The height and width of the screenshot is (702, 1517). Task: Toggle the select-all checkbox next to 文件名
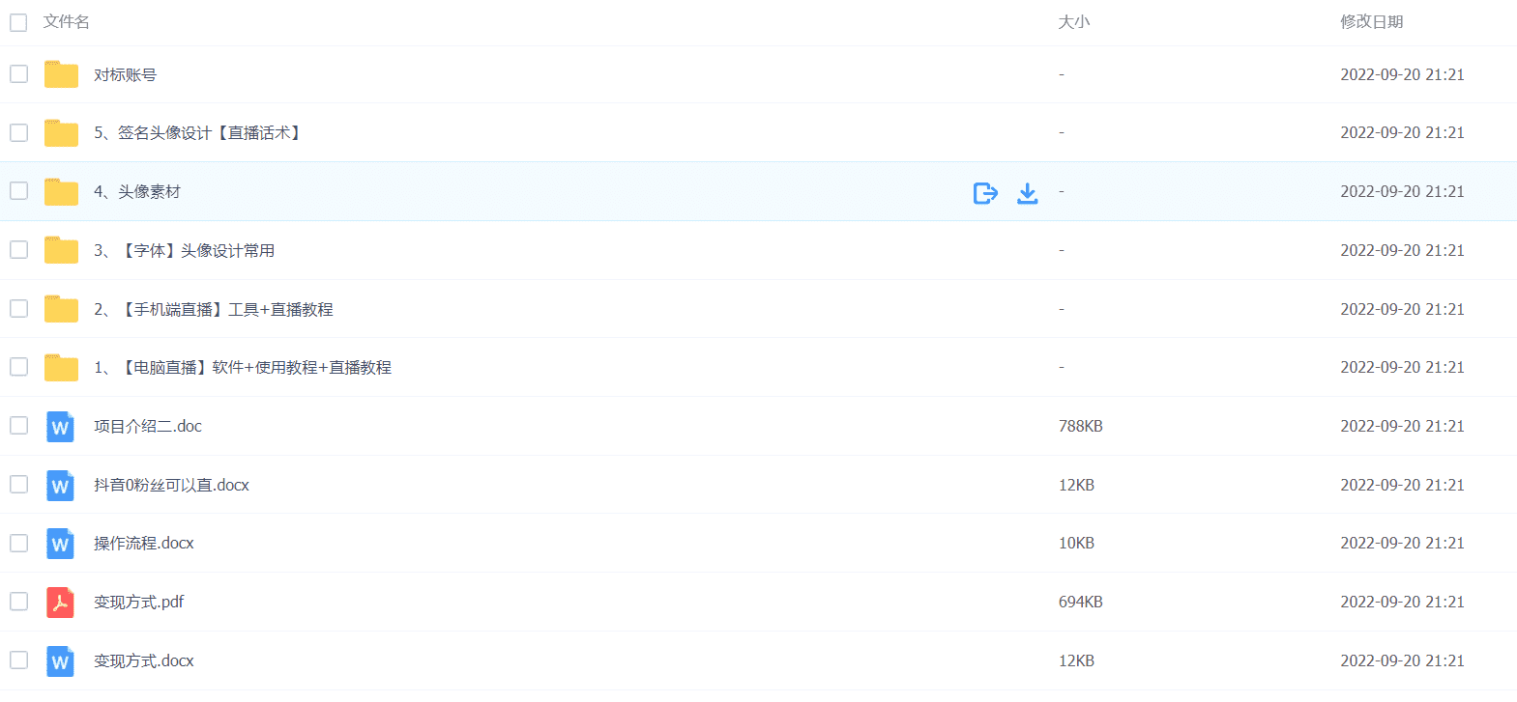point(18,22)
